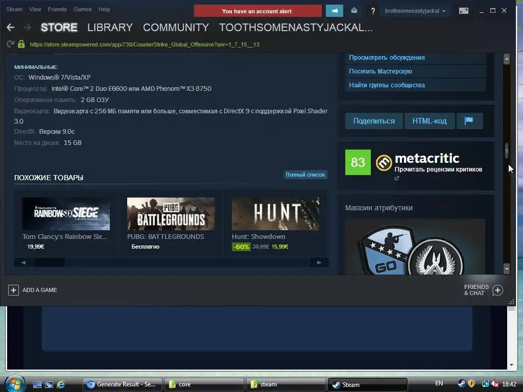The image size is (523, 392).
Task: Reload the store page
Action: click(x=10, y=44)
